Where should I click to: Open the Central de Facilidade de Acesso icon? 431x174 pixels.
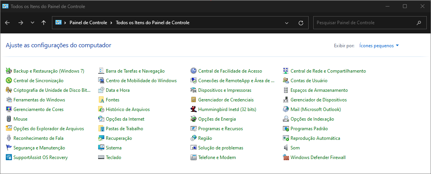click(x=194, y=71)
